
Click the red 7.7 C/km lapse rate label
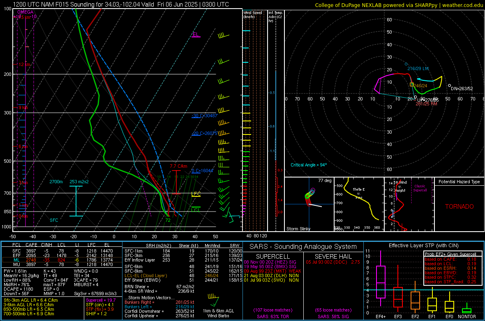[x=178, y=166]
